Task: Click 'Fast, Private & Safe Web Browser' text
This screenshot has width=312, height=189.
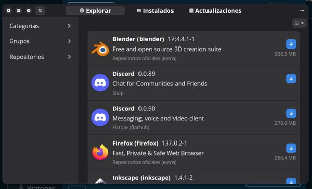Action: [x=158, y=153]
